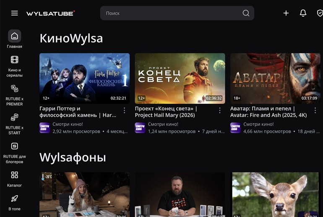Click Смотри кино! channel under Конец света

tap(163, 124)
